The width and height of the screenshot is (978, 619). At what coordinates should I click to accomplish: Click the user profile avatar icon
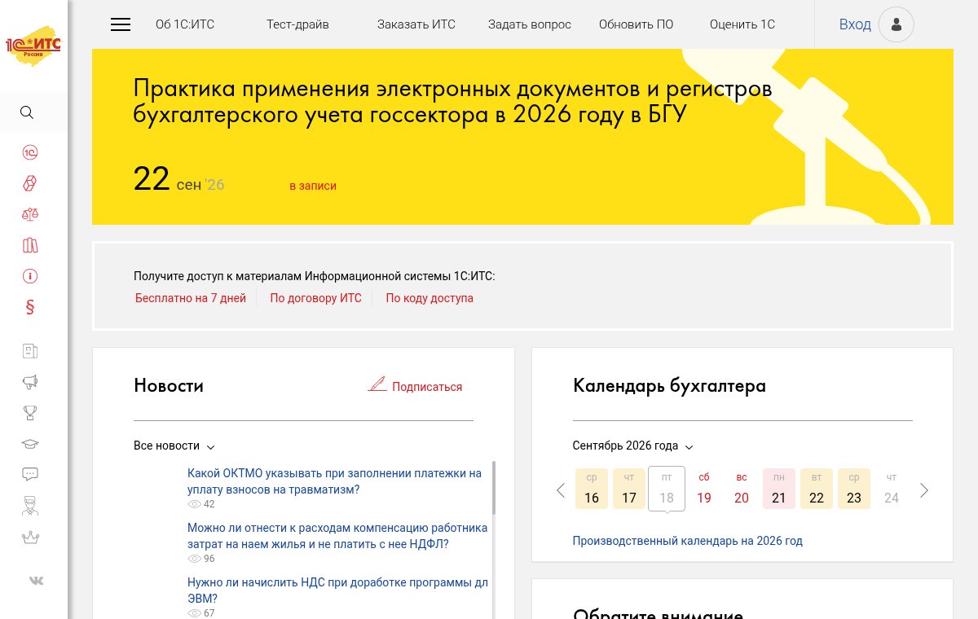pos(896,24)
